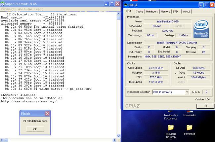215x142 pixels.
Task: Click the Allocated memory = 8388648 line
Action: click(x=32, y=23)
